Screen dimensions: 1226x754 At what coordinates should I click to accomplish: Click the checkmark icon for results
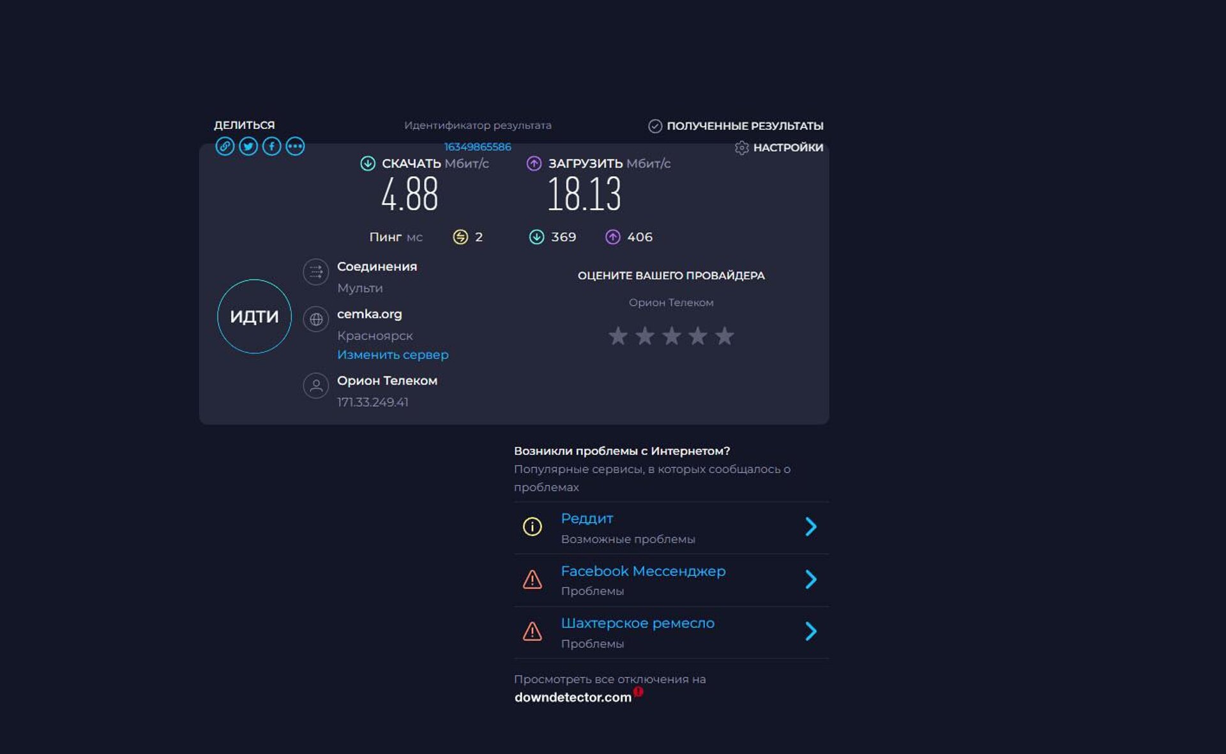[x=655, y=126]
